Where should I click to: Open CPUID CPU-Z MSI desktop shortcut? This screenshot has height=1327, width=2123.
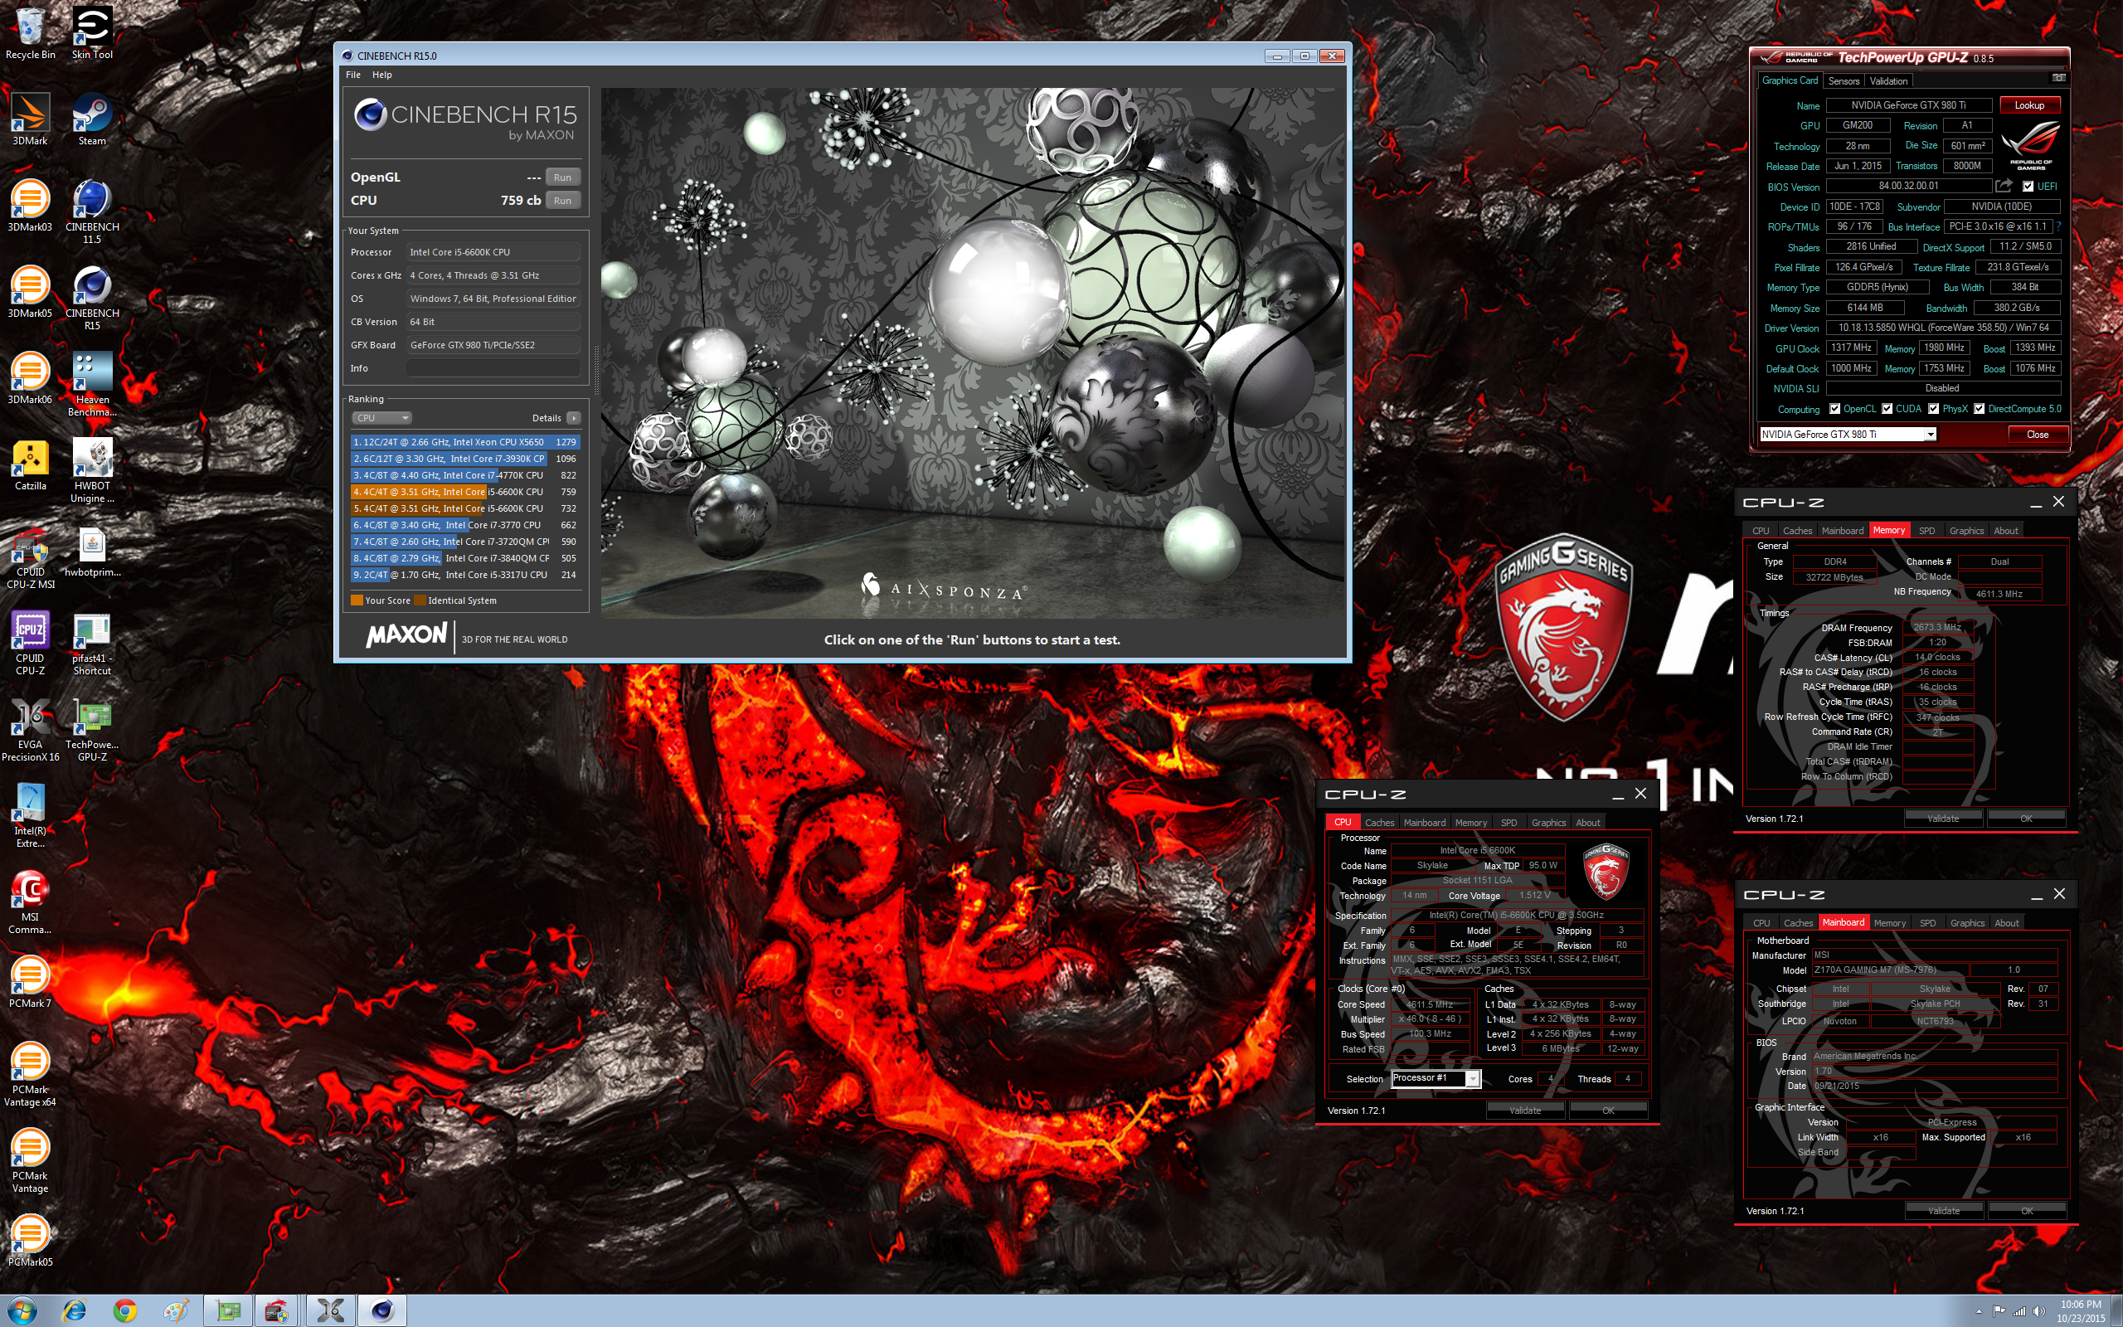(x=30, y=557)
